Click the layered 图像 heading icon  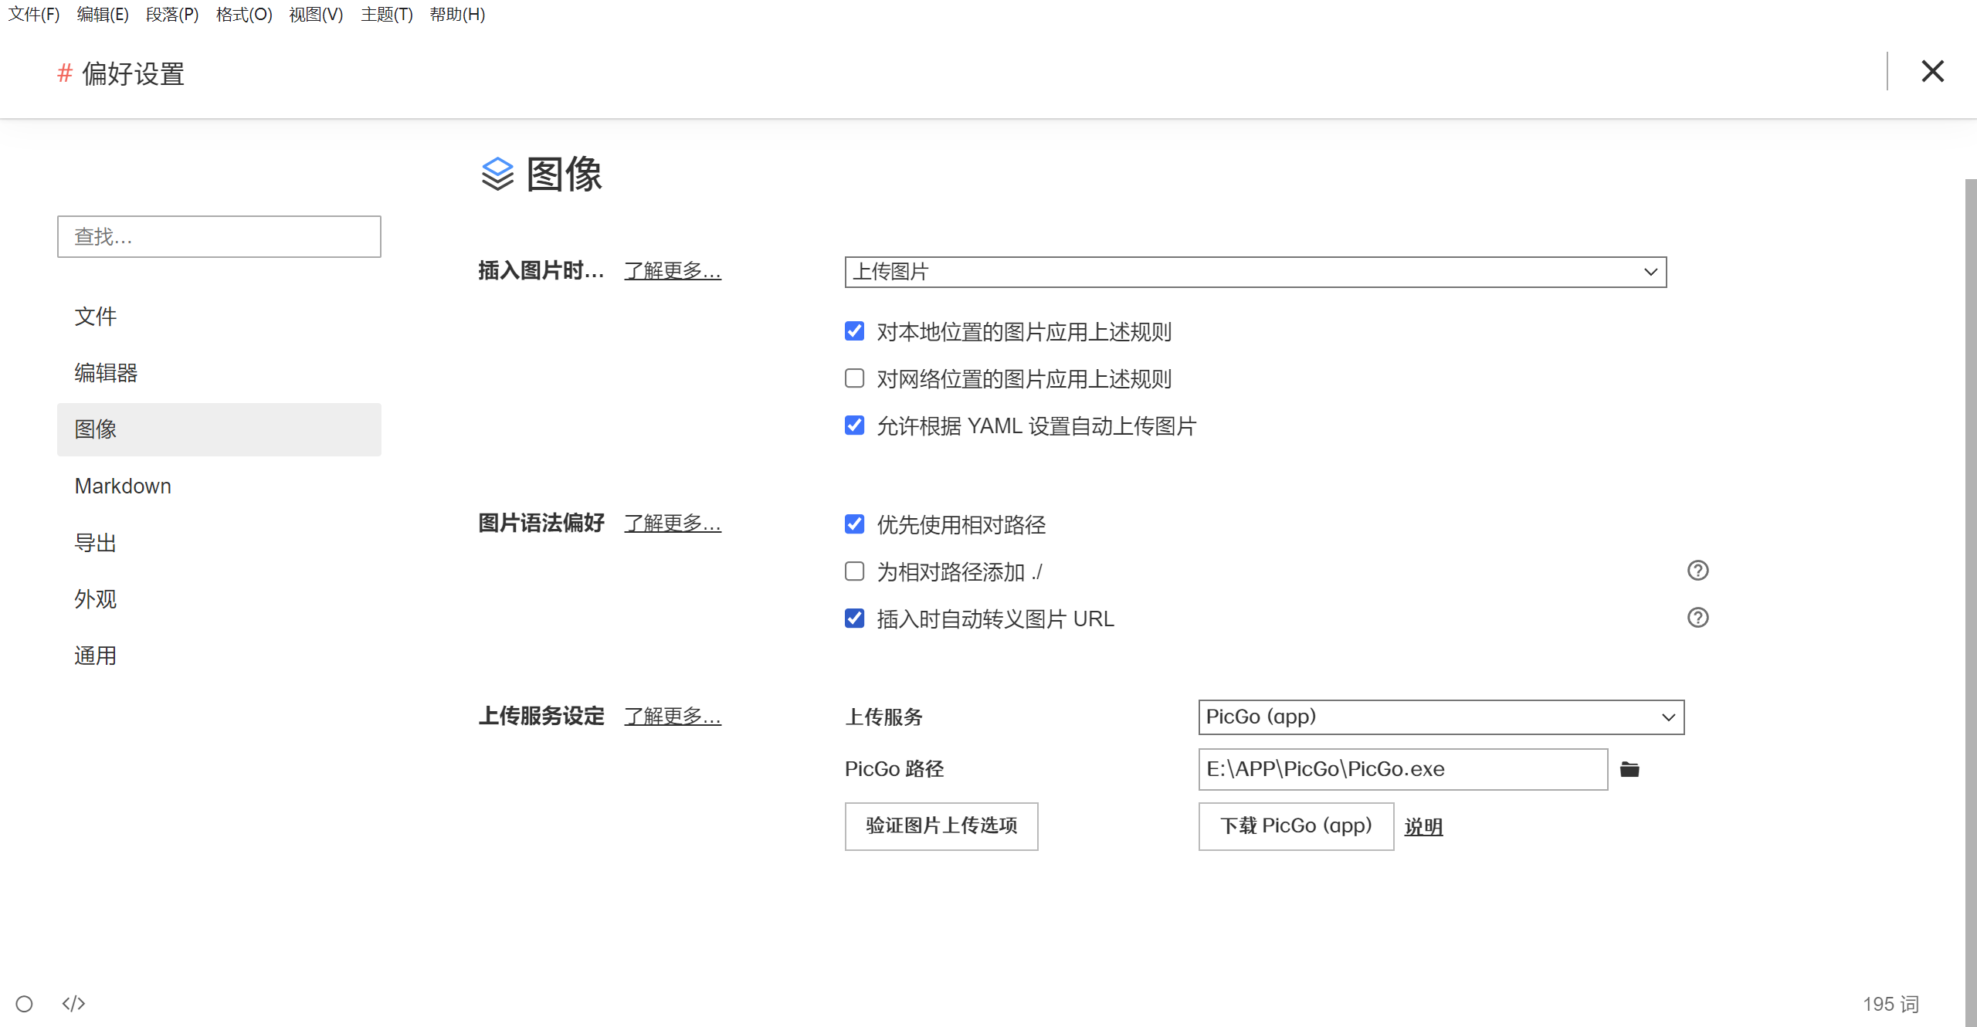pyautogui.click(x=497, y=174)
